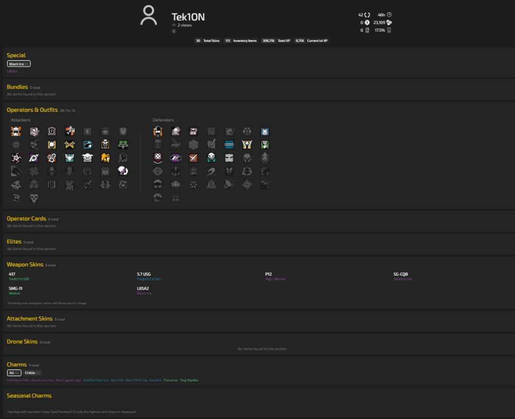The width and height of the screenshot is (515, 419).
Task: Click the Weapon Skins section heading
Action: click(25, 264)
